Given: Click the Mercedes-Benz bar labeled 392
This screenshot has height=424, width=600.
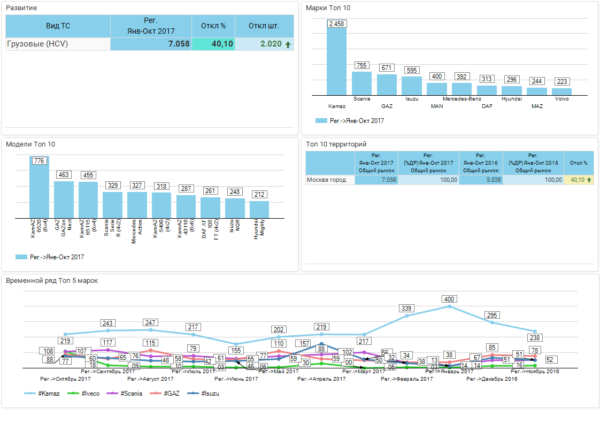Looking at the screenshot, I should 462,89.
